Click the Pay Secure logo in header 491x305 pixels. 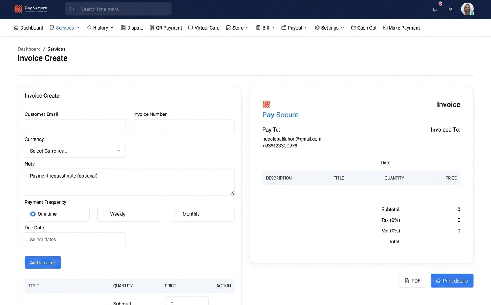pos(30,9)
